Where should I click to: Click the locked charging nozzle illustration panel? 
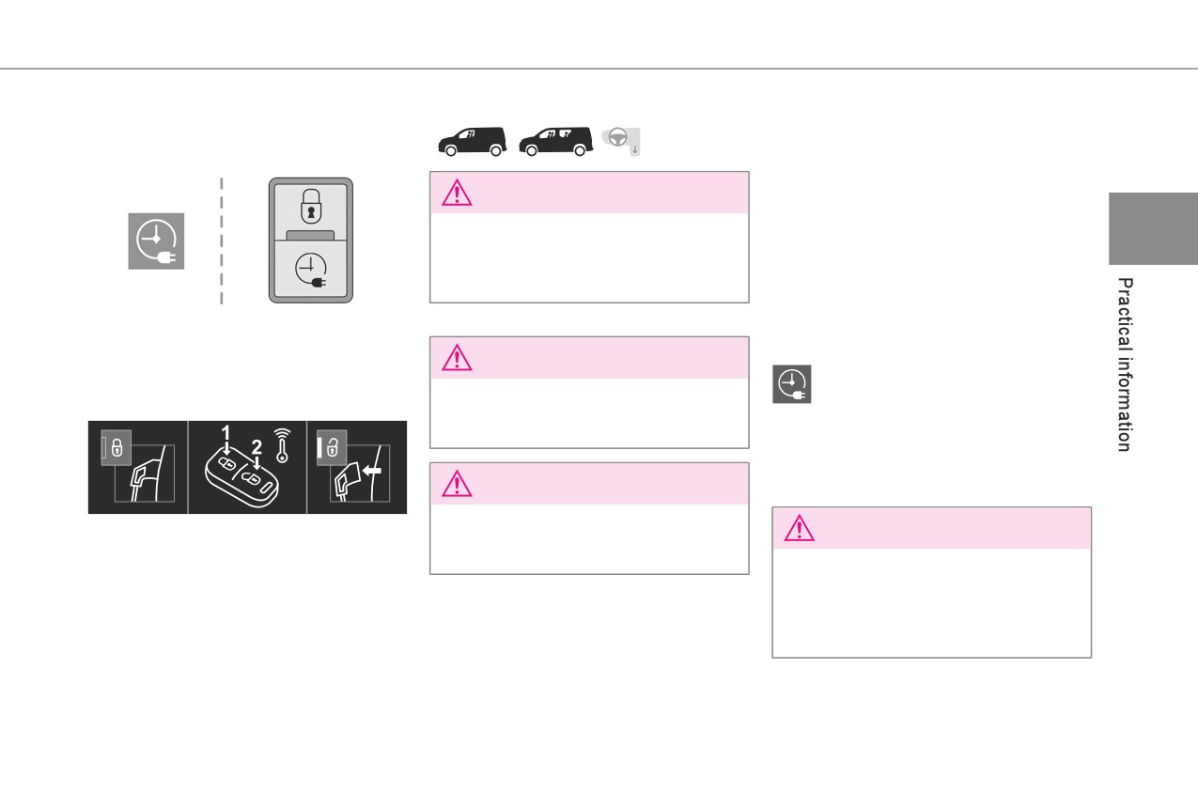coord(138,467)
